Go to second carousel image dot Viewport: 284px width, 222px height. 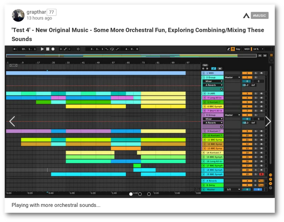[x=140, y=194]
